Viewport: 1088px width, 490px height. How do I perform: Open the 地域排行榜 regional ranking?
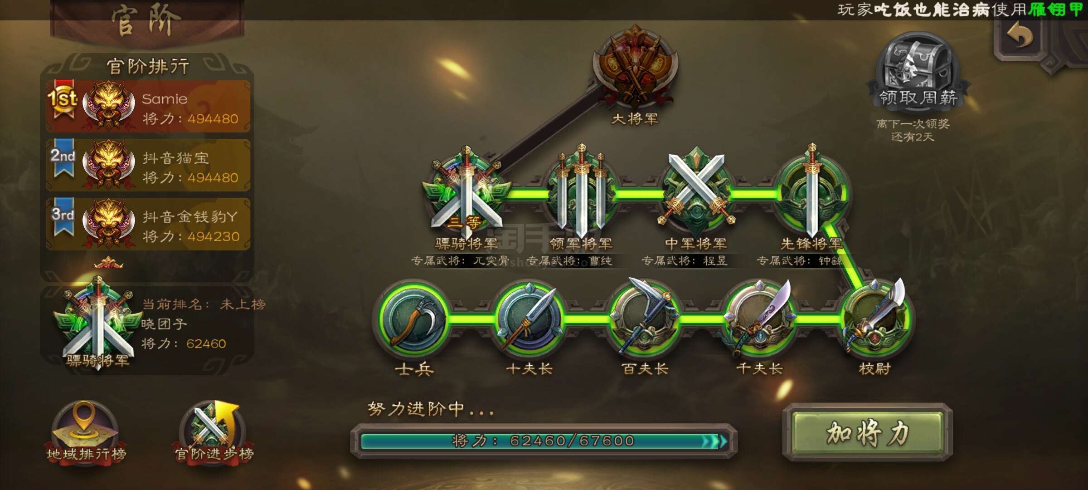coord(86,432)
